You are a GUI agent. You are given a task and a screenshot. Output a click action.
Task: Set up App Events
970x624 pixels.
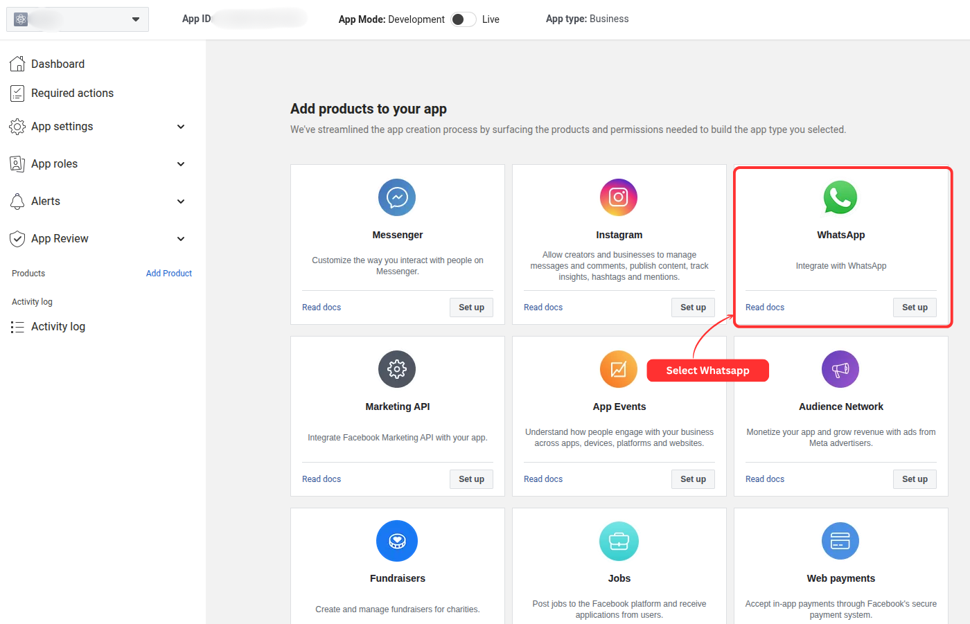coord(693,479)
